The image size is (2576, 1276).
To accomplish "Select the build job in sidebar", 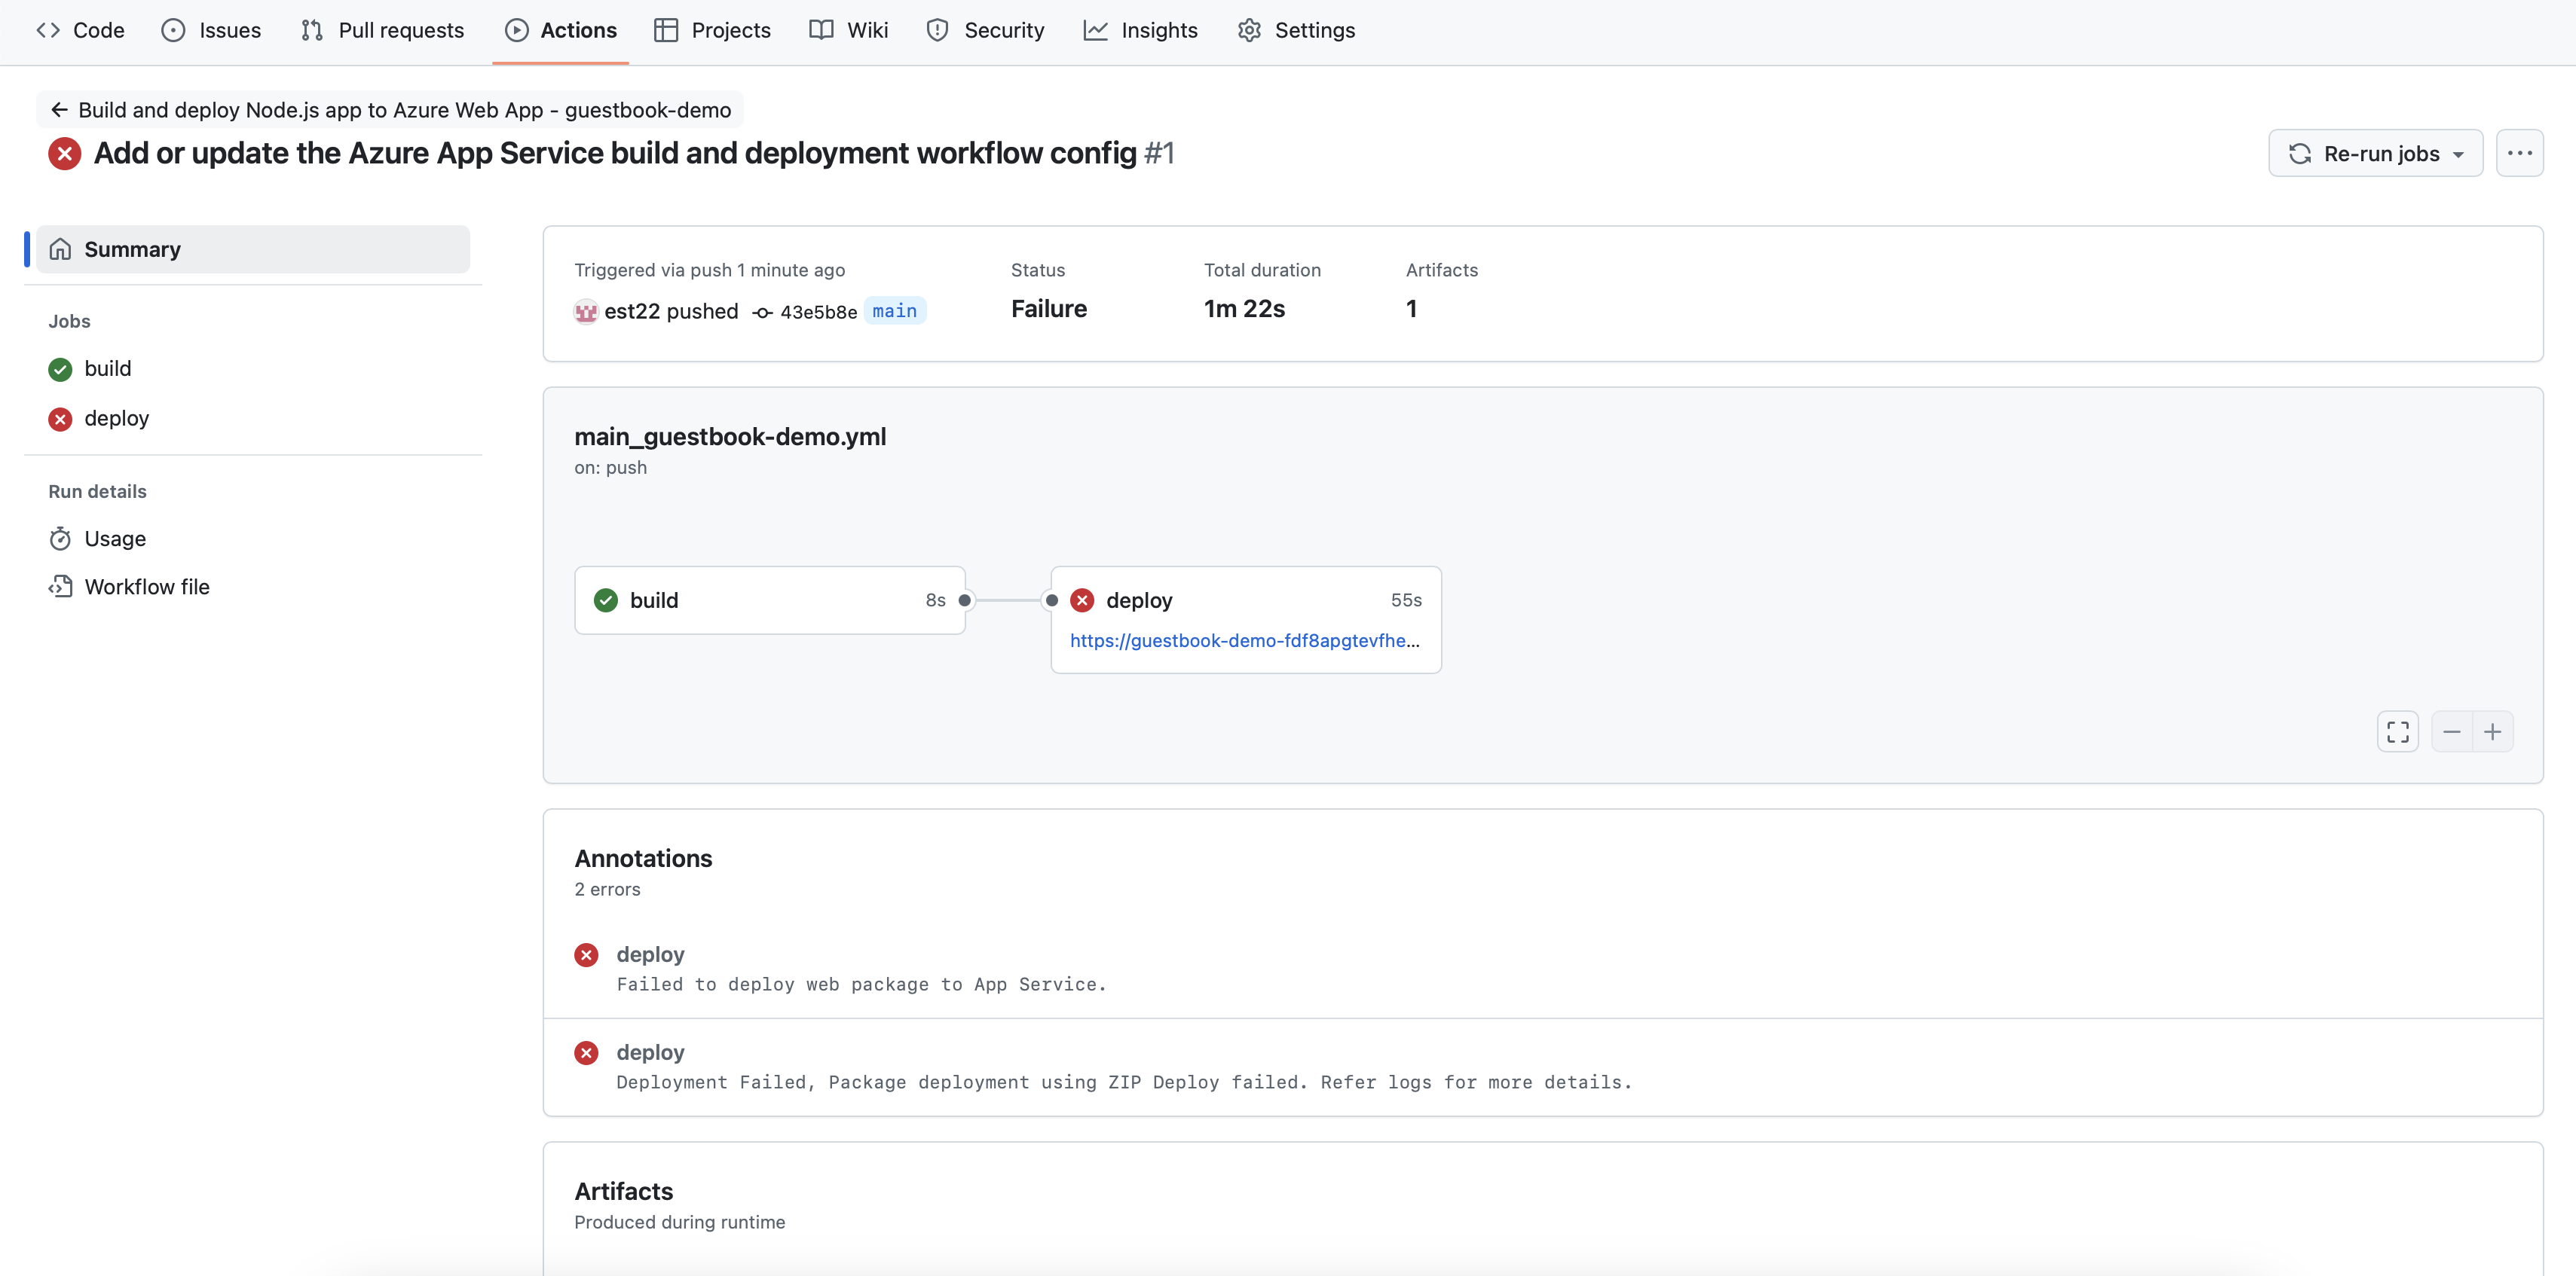I will 107,368.
